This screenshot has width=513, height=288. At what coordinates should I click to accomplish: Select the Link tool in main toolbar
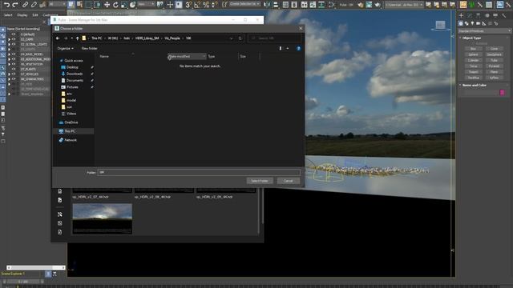point(25,5)
